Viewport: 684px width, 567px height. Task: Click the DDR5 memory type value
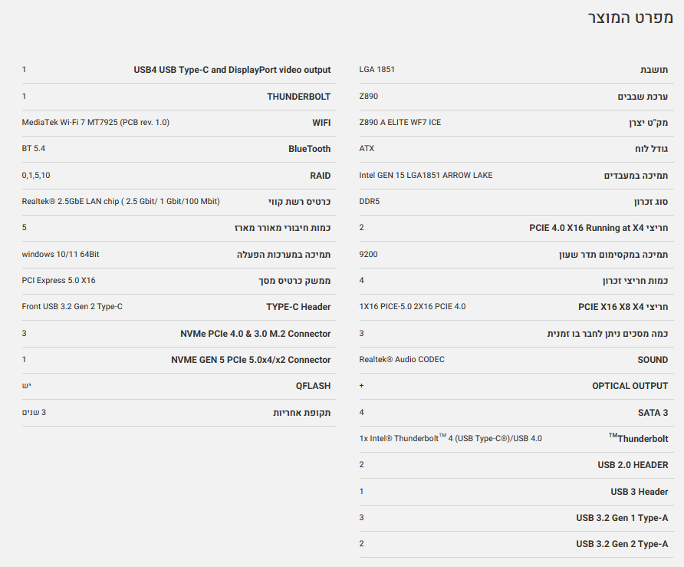coord(370,202)
